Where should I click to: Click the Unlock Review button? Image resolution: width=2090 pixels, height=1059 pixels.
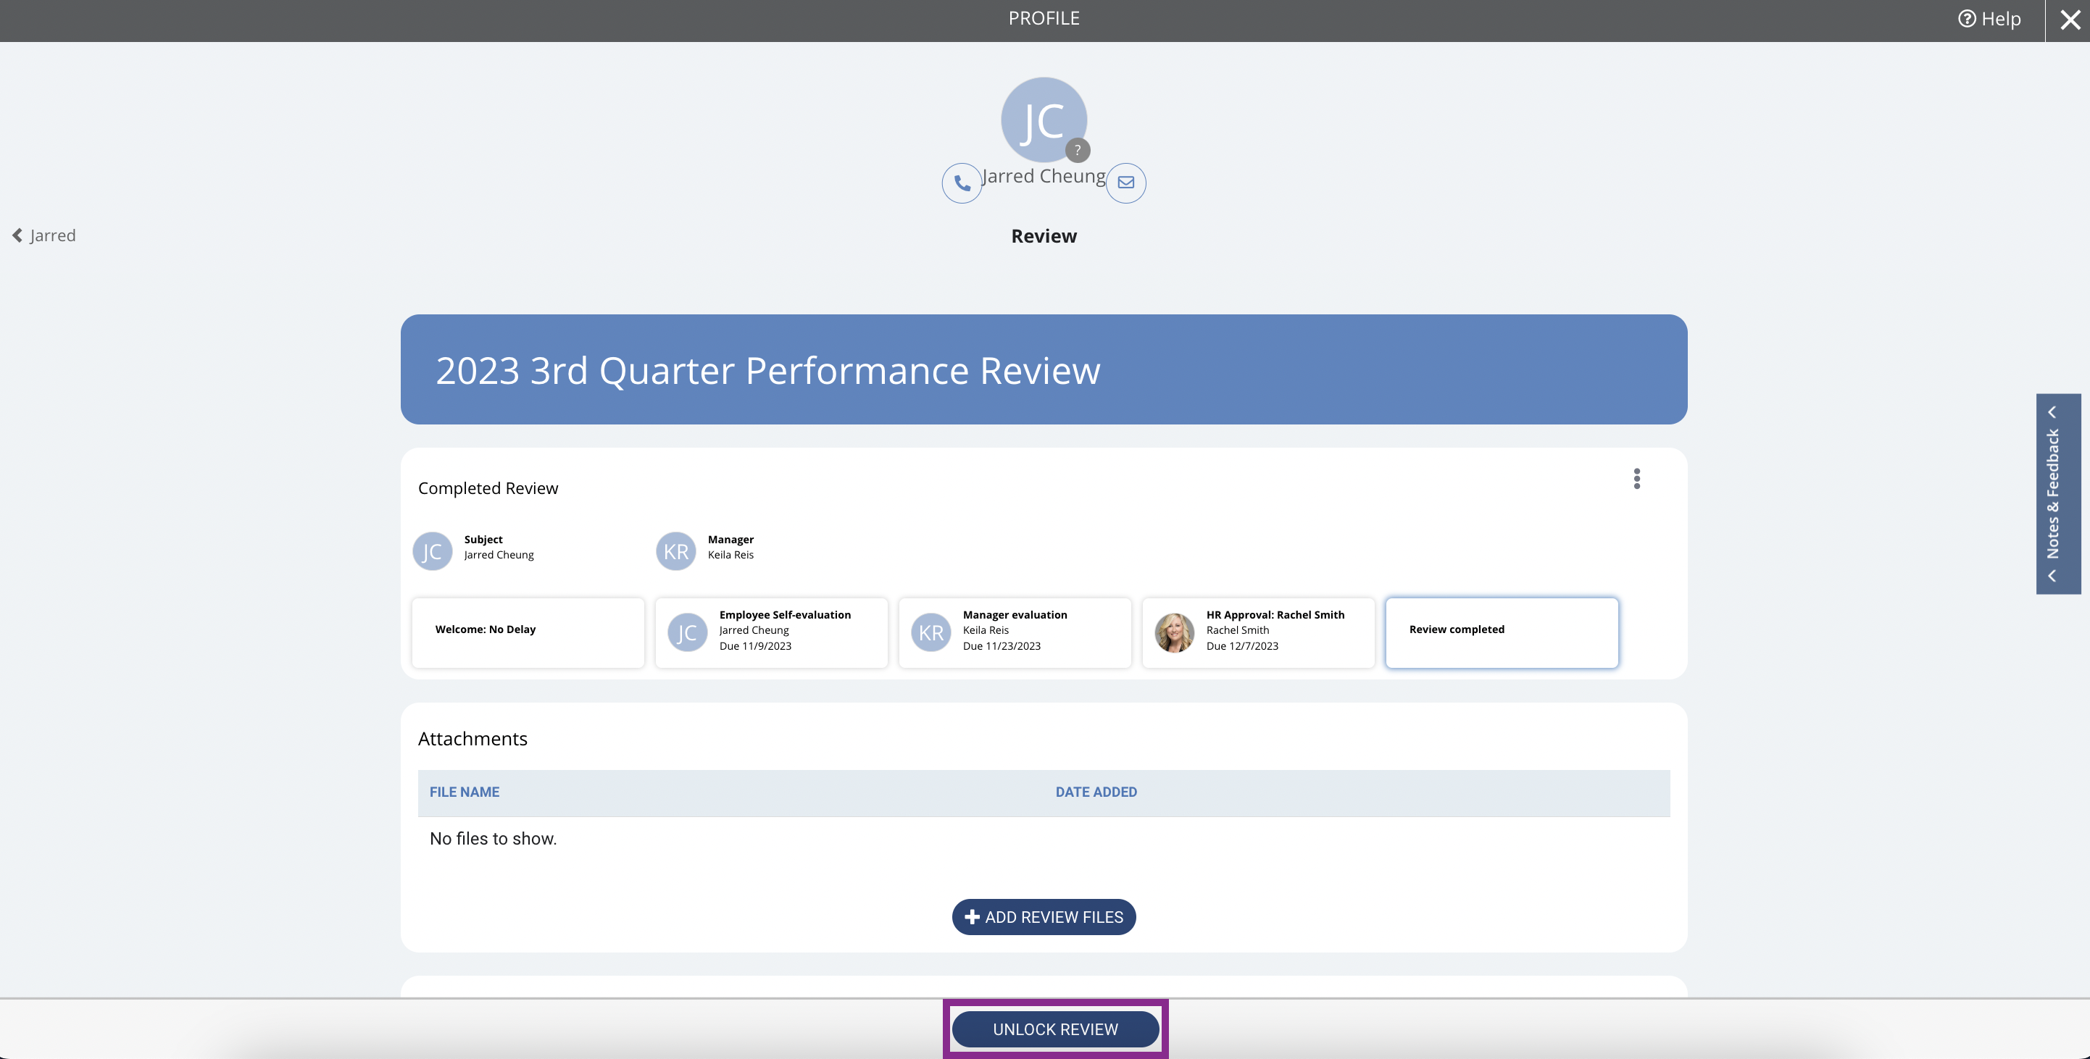click(x=1054, y=1029)
